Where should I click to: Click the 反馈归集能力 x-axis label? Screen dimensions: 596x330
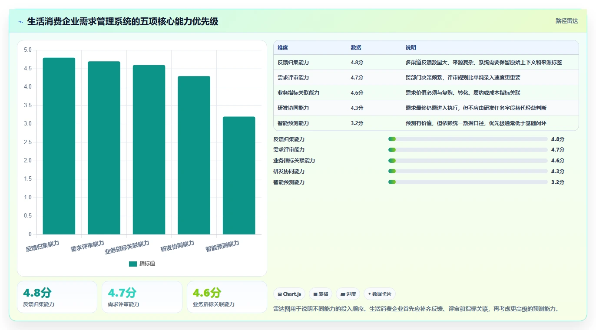coord(43,246)
